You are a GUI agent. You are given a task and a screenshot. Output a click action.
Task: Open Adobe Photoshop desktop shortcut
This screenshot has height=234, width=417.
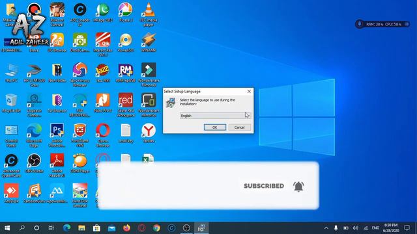pyautogui.click(x=57, y=136)
